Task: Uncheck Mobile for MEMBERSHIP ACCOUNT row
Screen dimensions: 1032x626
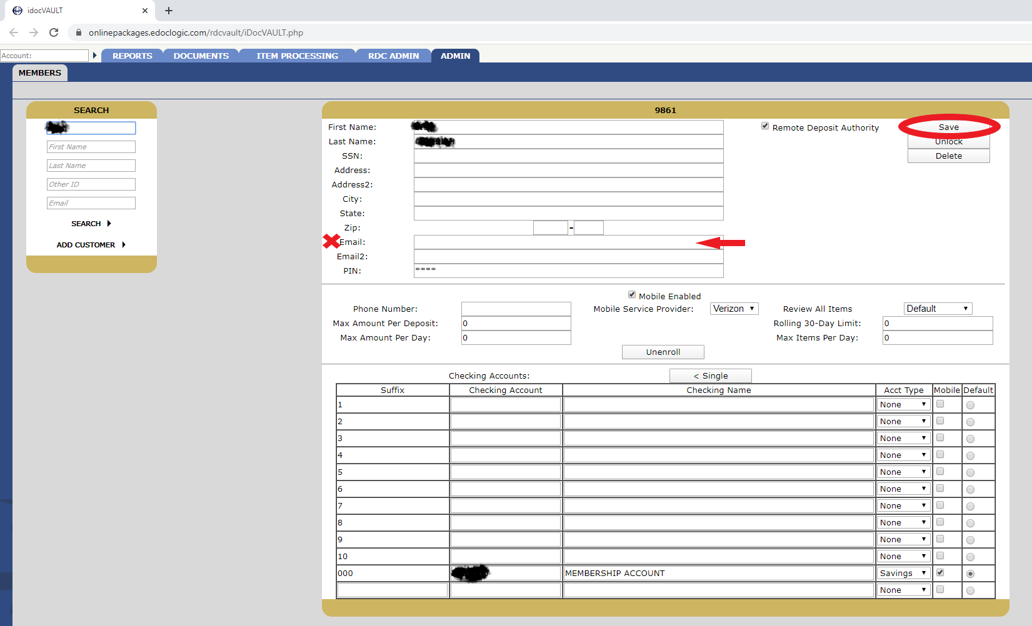Action: click(940, 573)
